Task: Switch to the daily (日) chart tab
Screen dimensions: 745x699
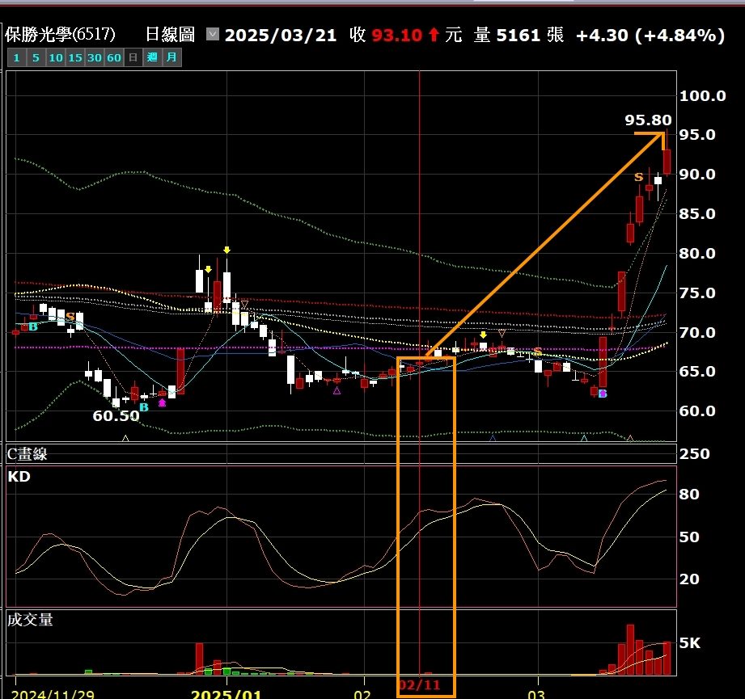Action: pos(133,57)
